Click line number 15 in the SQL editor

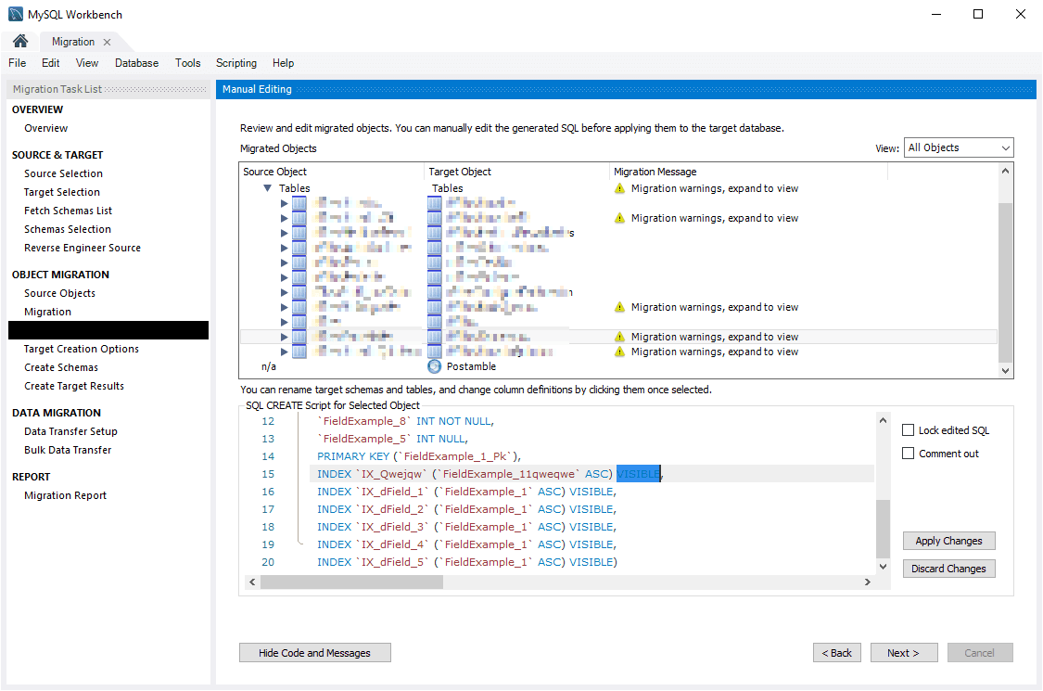pyautogui.click(x=267, y=473)
